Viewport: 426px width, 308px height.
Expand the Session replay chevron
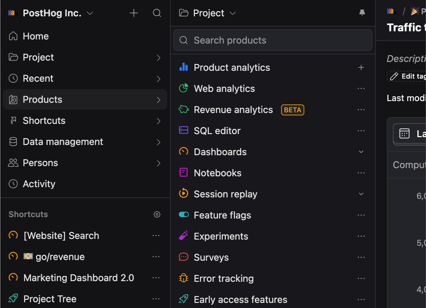click(361, 194)
